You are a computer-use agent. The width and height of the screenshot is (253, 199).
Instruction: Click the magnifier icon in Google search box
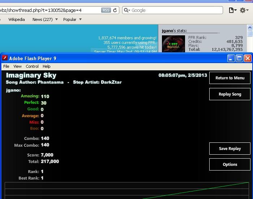click(126, 10)
